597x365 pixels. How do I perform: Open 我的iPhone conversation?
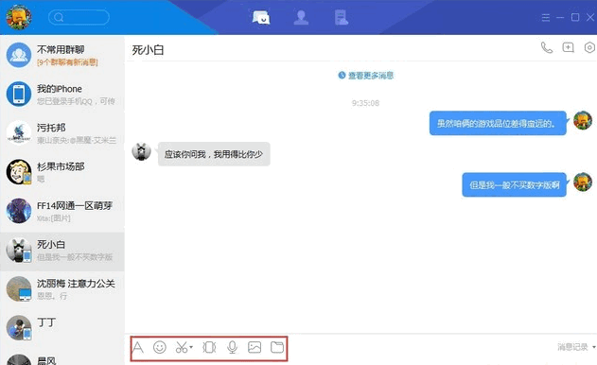pos(62,95)
